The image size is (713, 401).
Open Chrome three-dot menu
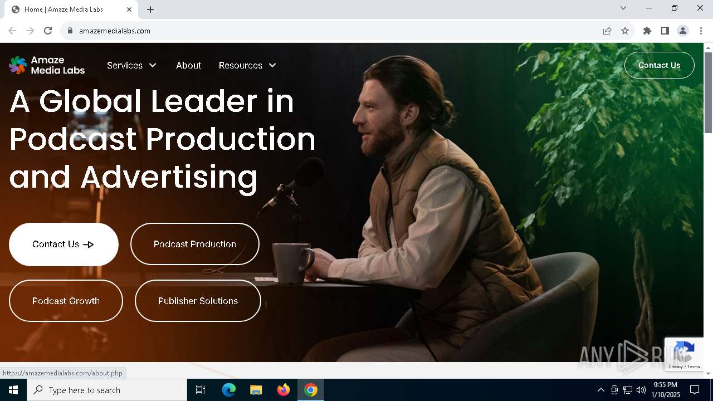click(701, 31)
